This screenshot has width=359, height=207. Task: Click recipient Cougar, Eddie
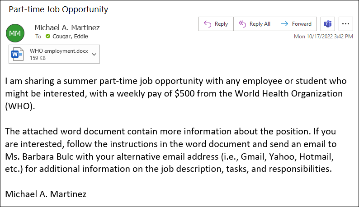pyautogui.click(x=71, y=37)
